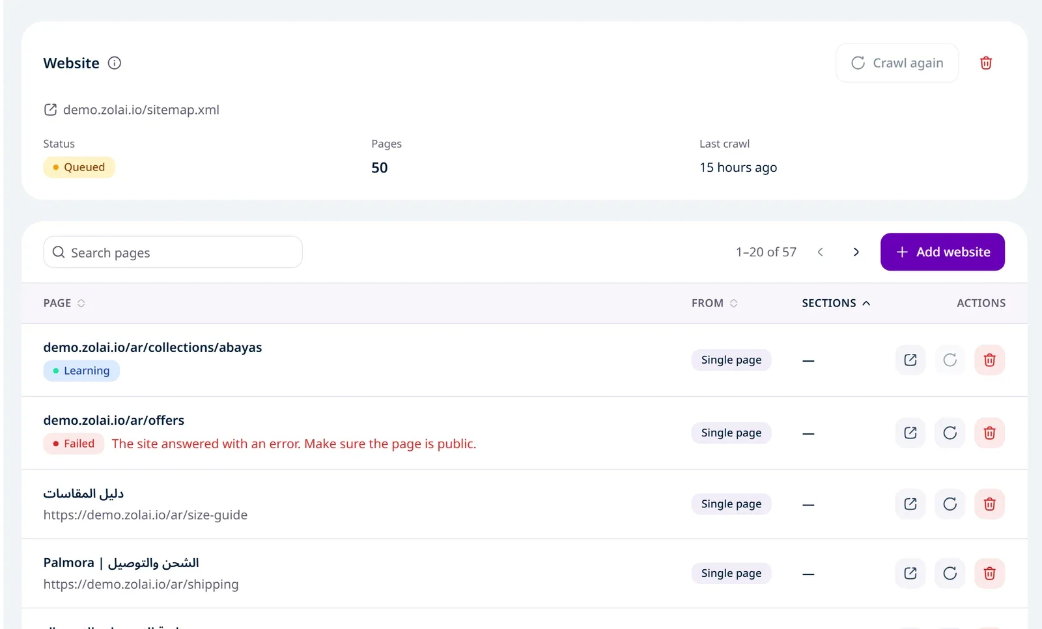Go to the previous page of results
Image resolution: width=1042 pixels, height=629 pixels.
coord(821,252)
